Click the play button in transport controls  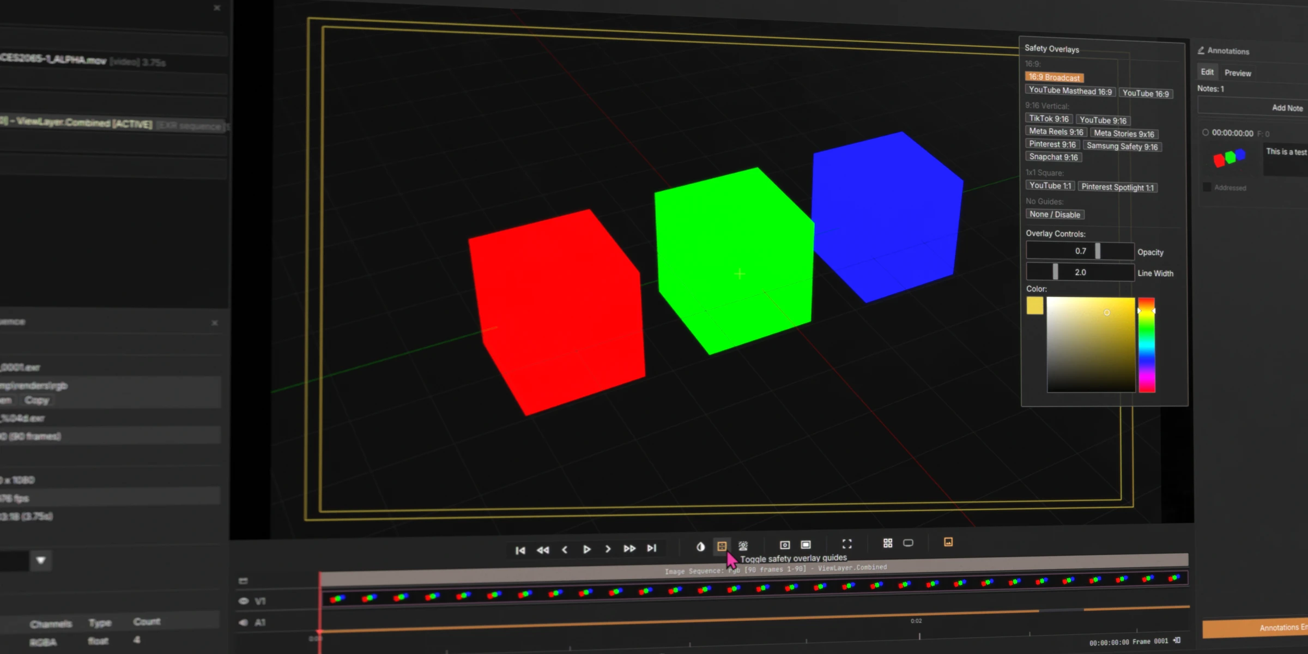(586, 549)
